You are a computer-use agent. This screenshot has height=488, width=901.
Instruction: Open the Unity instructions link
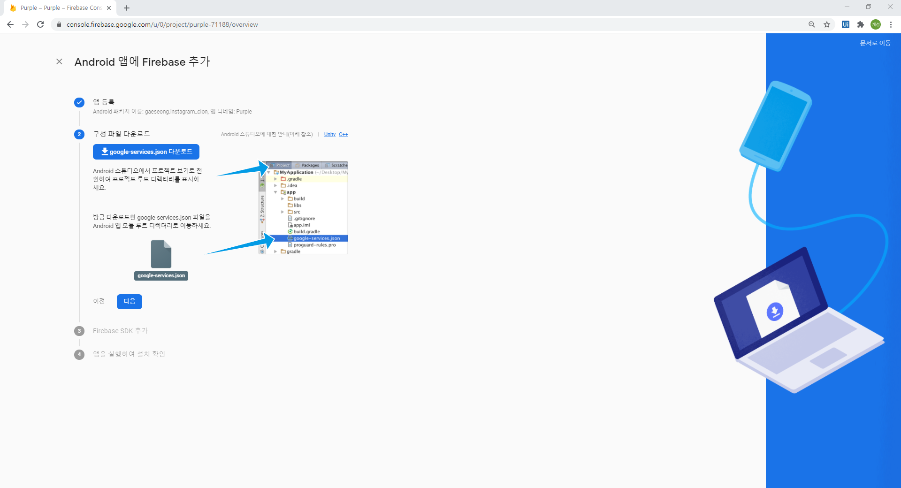(330, 135)
